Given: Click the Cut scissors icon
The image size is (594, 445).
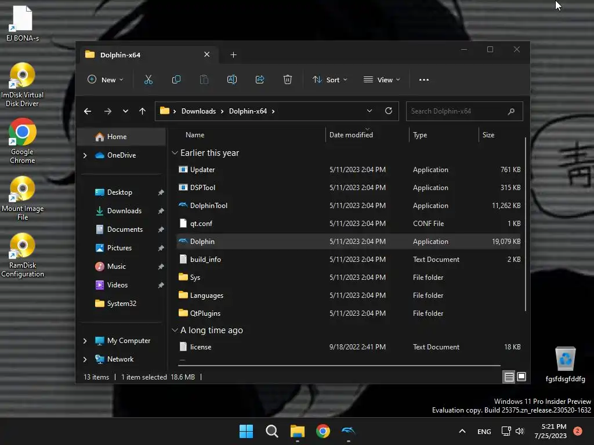Looking at the screenshot, I should point(148,79).
